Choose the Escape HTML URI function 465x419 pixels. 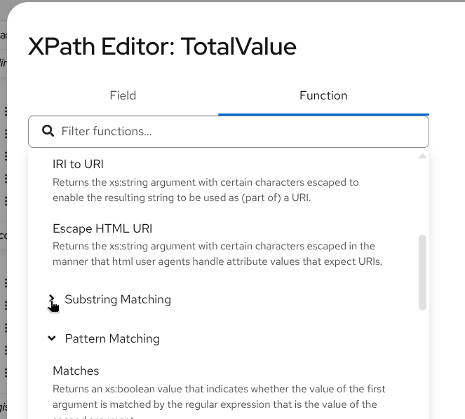[102, 228]
